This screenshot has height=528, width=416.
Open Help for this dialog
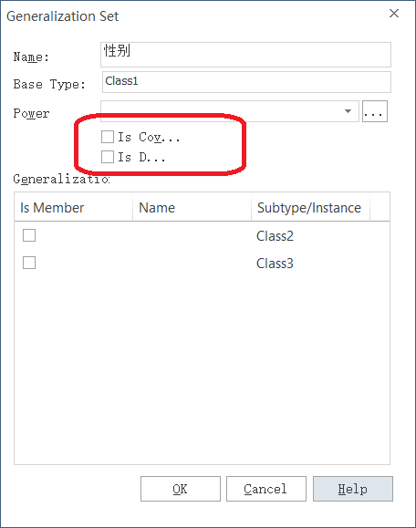point(353,489)
